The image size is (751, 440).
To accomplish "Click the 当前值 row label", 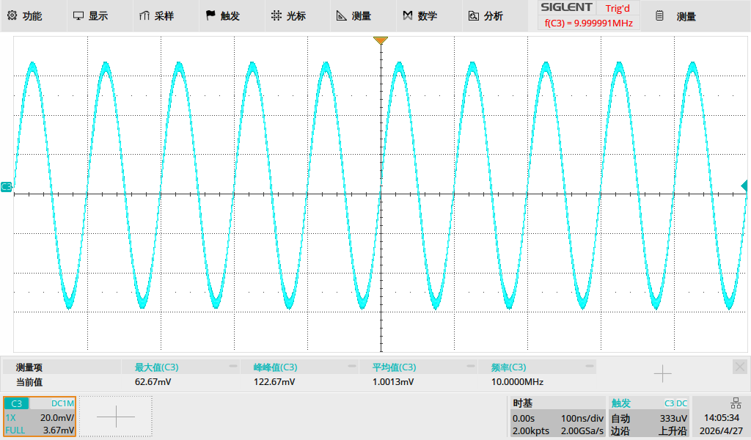I will tap(29, 382).
